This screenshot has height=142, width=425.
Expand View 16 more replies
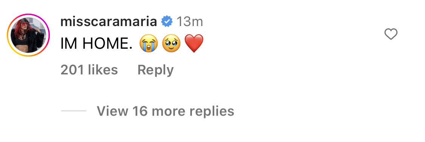coord(165,111)
